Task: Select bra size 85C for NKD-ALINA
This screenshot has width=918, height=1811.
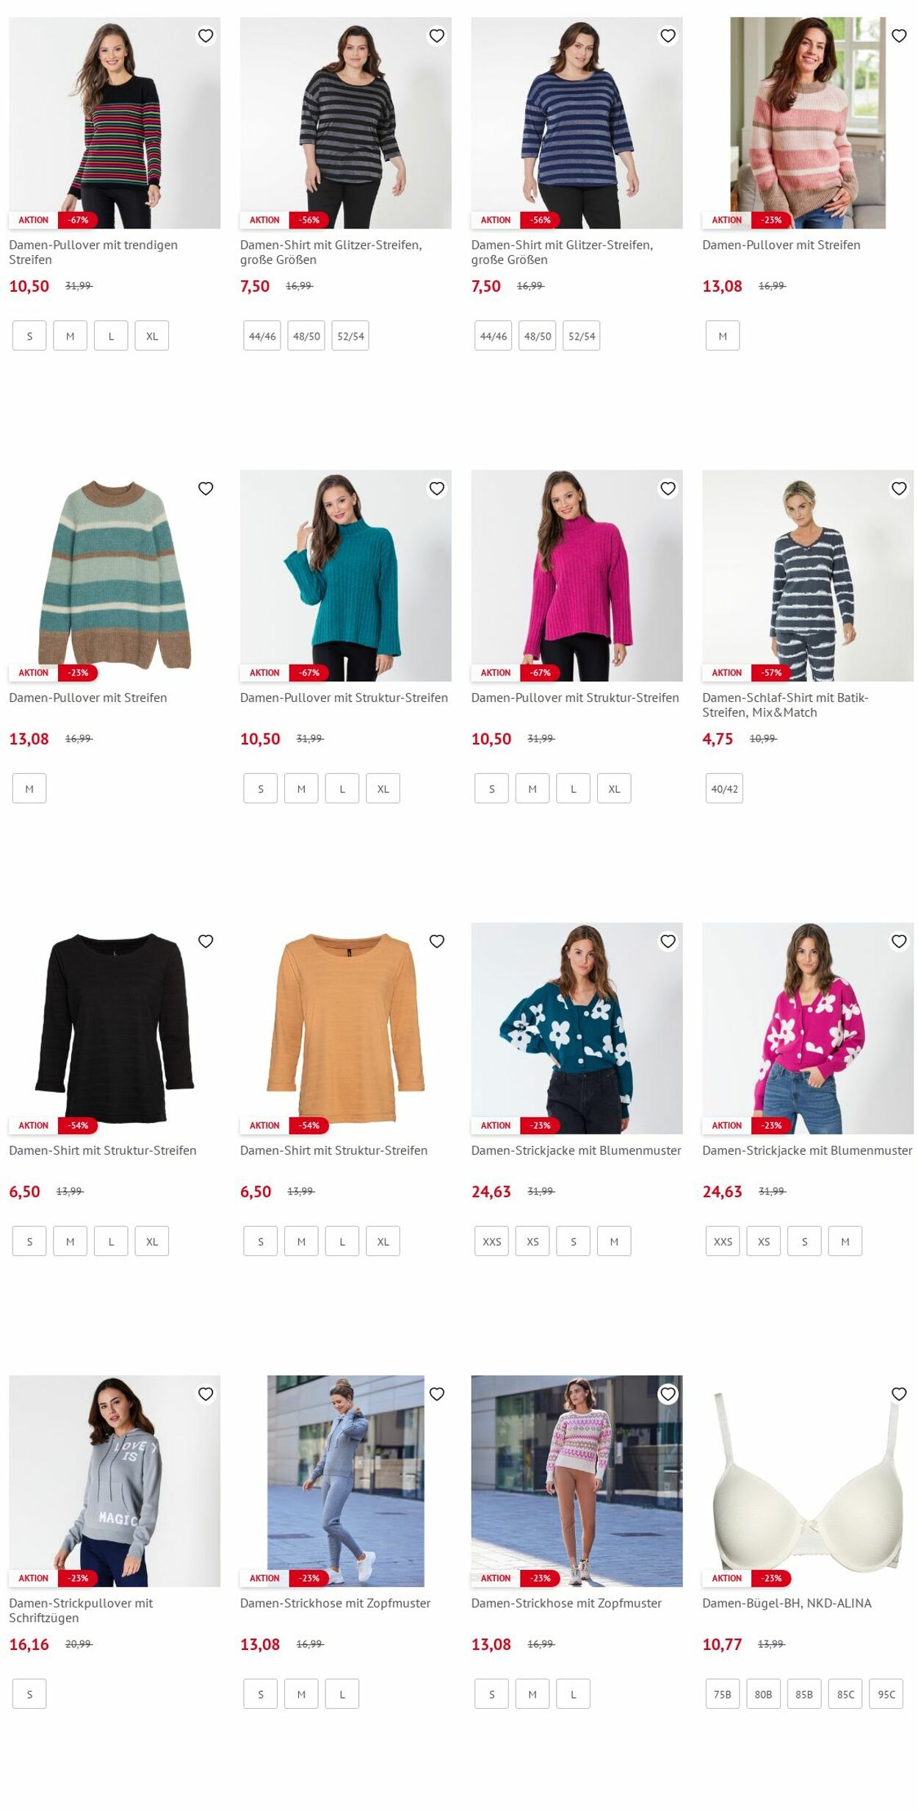Action: coord(845,1694)
